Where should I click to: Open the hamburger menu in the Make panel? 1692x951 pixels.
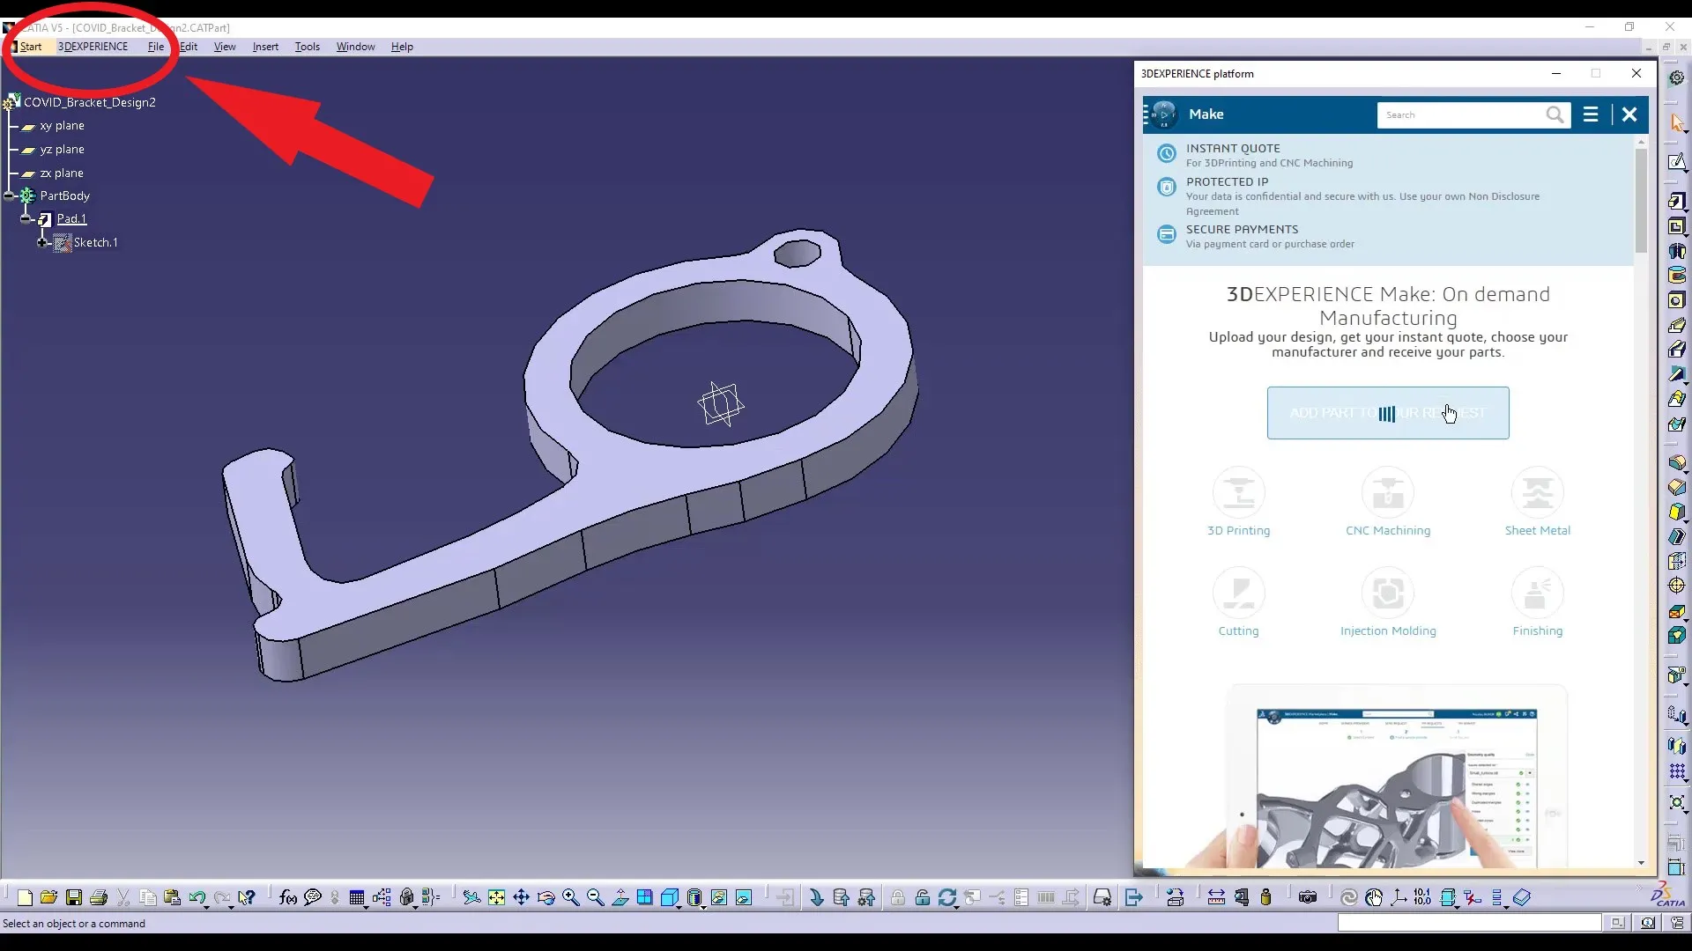[1590, 114]
